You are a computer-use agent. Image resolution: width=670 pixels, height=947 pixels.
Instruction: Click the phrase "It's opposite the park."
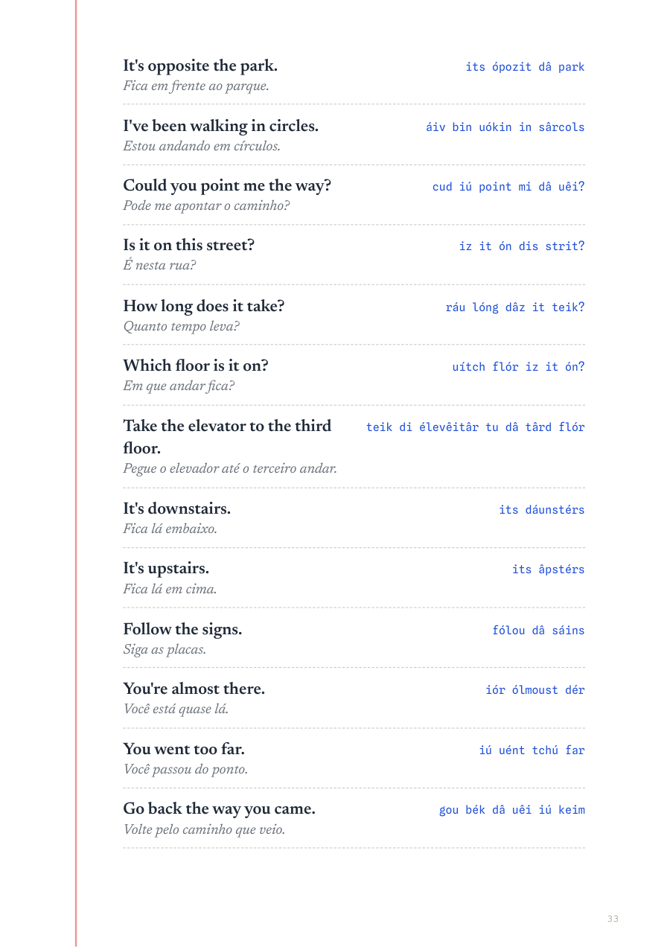(200, 66)
